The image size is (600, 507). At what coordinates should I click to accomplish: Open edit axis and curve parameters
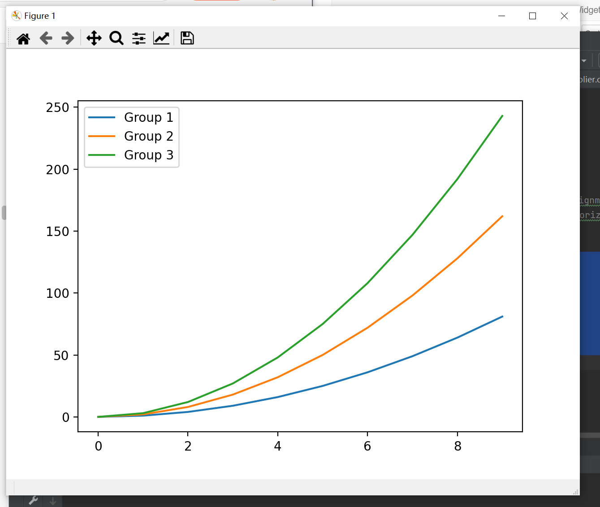point(161,39)
